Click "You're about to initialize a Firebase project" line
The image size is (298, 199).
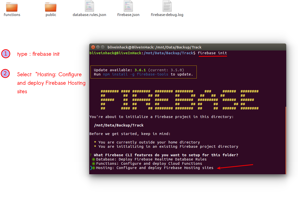161,117
